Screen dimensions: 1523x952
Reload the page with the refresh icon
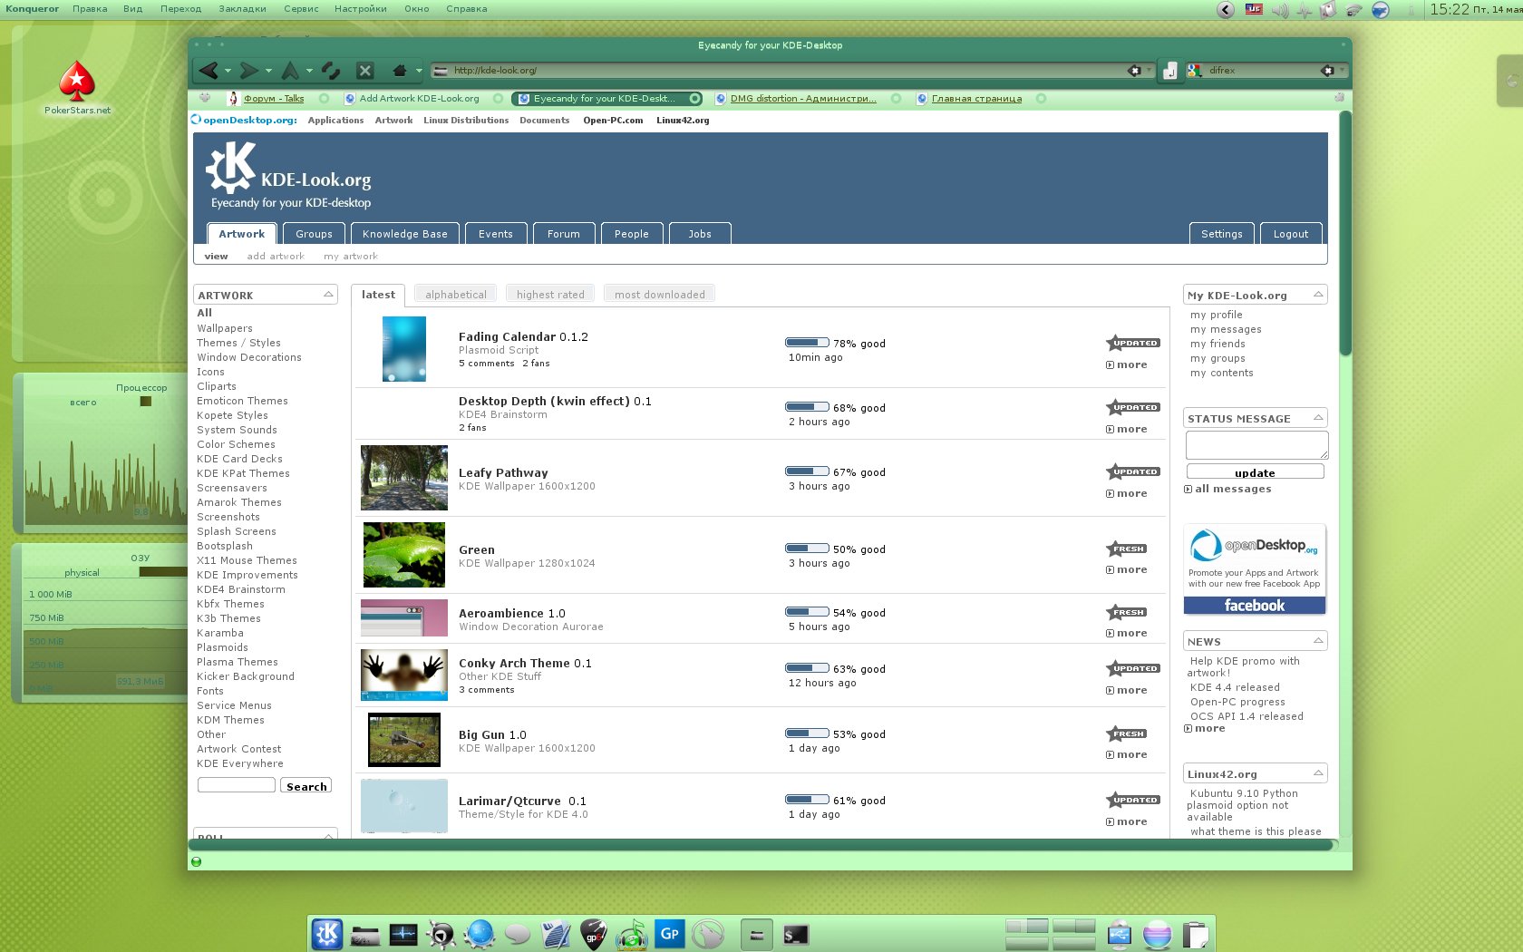(x=331, y=70)
